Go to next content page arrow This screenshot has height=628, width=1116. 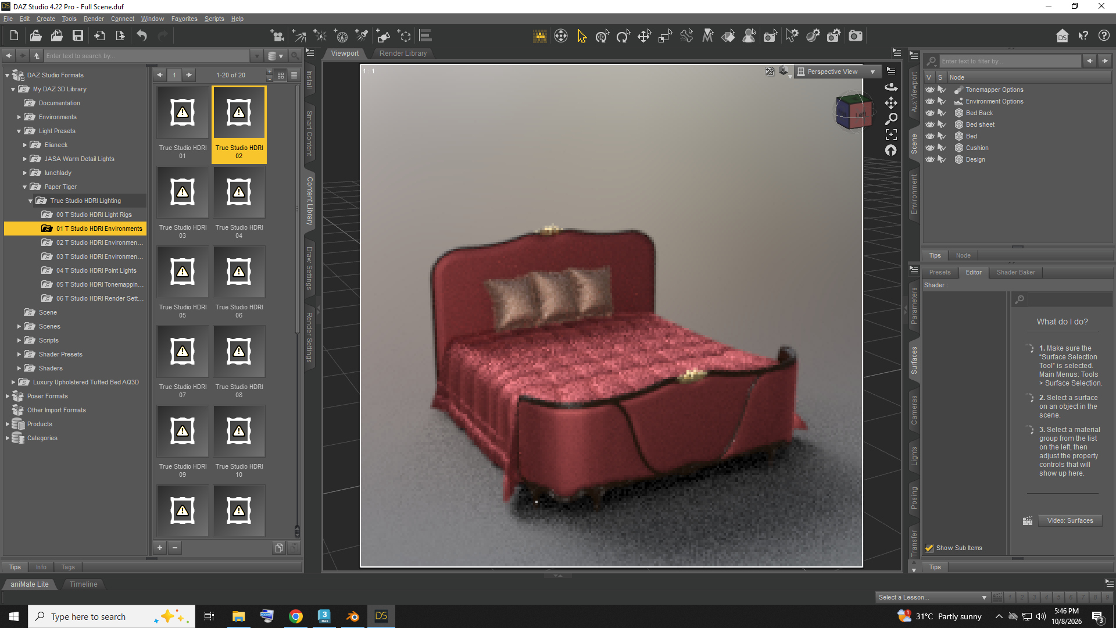(x=189, y=75)
